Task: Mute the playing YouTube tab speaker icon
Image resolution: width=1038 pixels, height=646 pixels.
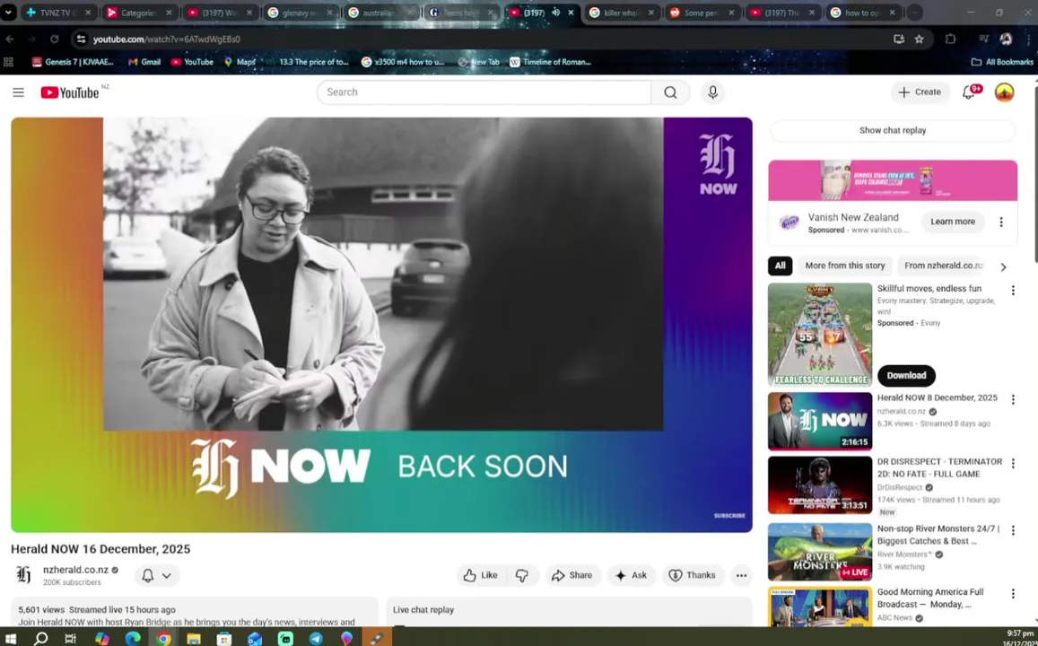Action: click(x=555, y=12)
